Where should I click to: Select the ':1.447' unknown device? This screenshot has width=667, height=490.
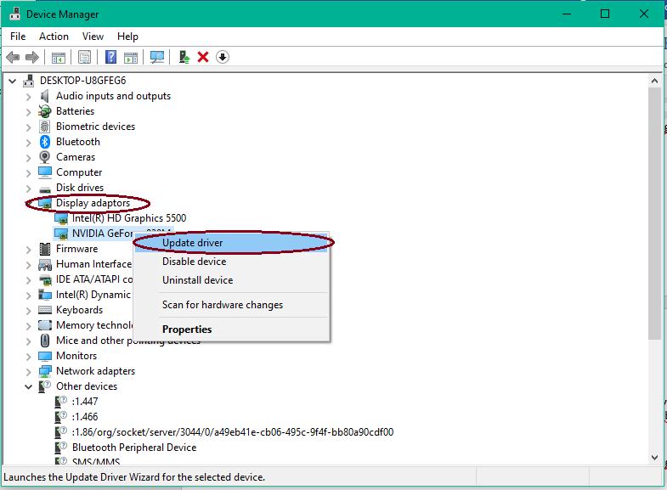pyautogui.click(x=85, y=401)
